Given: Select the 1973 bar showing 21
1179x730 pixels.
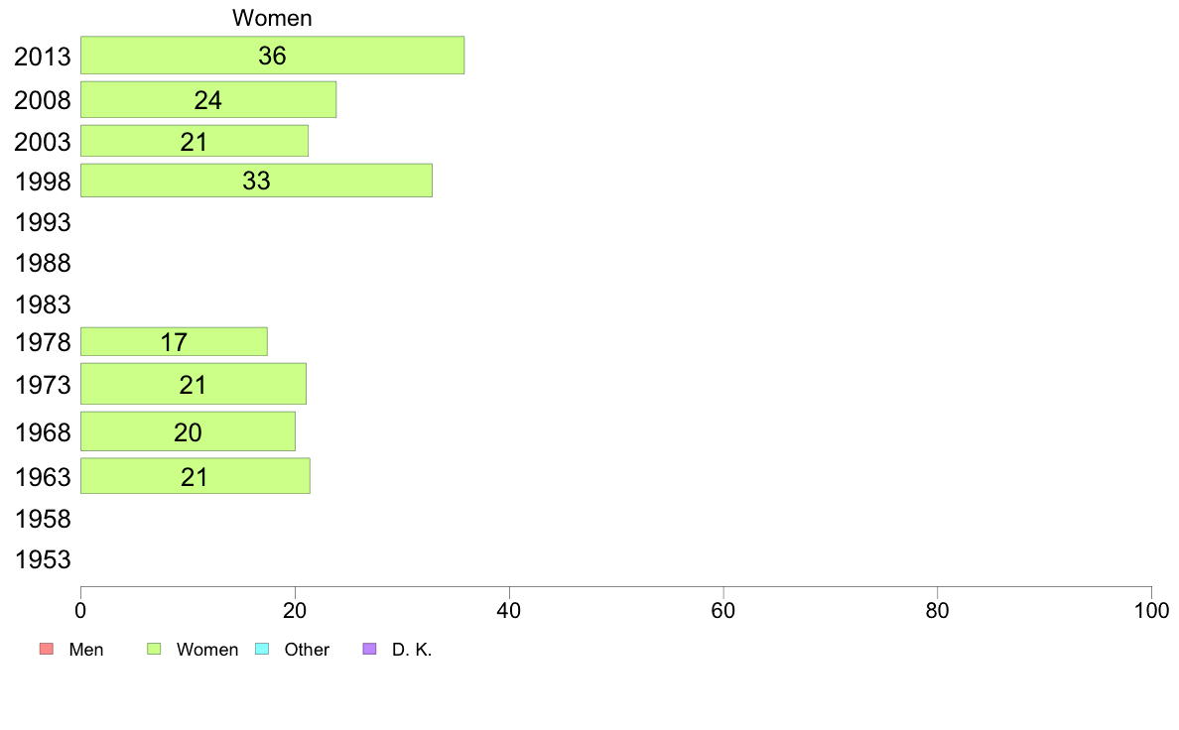Looking at the screenshot, I should point(194,384).
